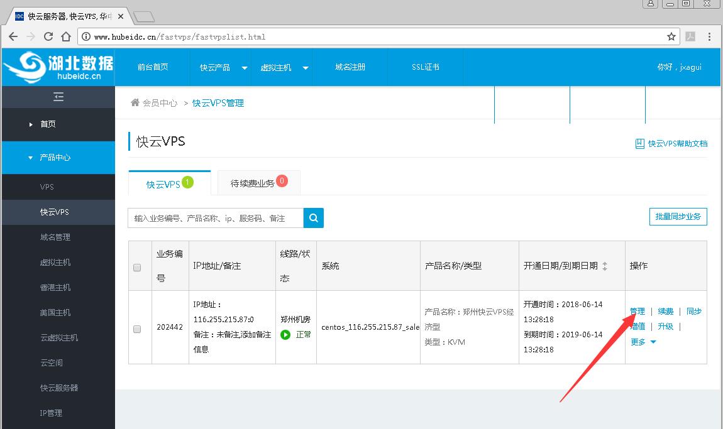Screen dimensions: 723x429
Task: Open 前台首页 in top navigation
Action: (x=153, y=67)
